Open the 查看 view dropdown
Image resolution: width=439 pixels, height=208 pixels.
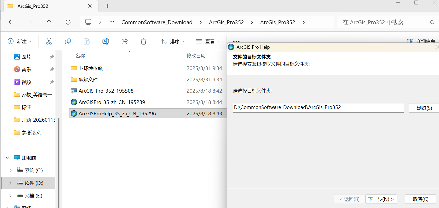tap(208, 41)
